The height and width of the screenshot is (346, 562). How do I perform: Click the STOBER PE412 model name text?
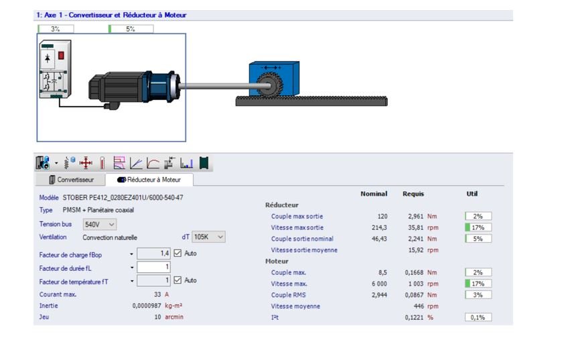[123, 197]
